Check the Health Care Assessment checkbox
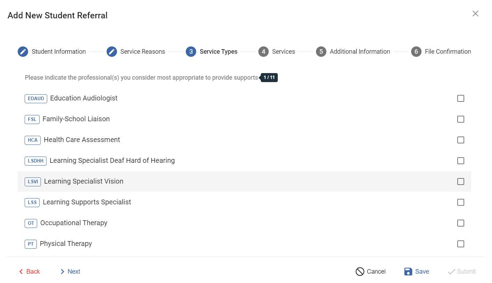The image size is (492, 283). [x=461, y=140]
